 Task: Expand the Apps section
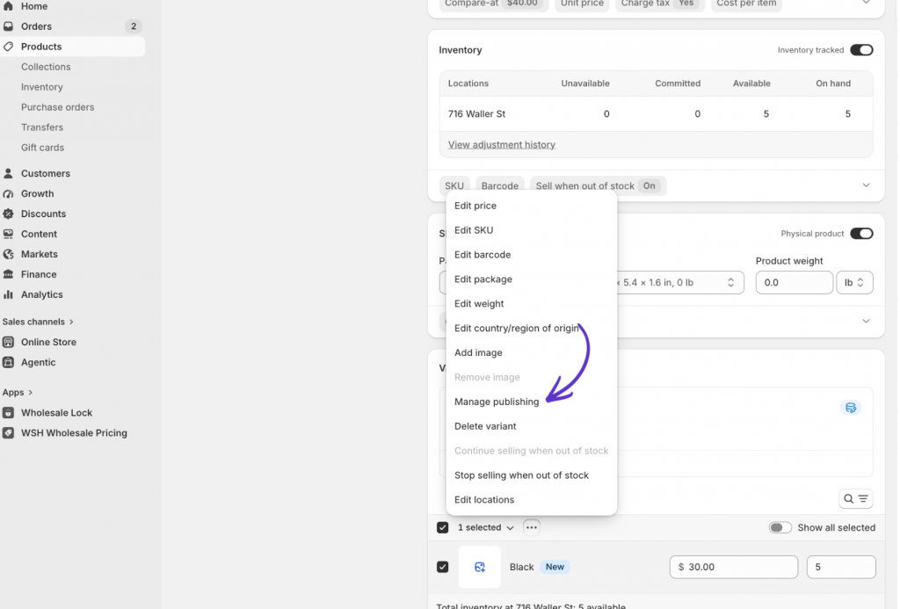(x=18, y=393)
